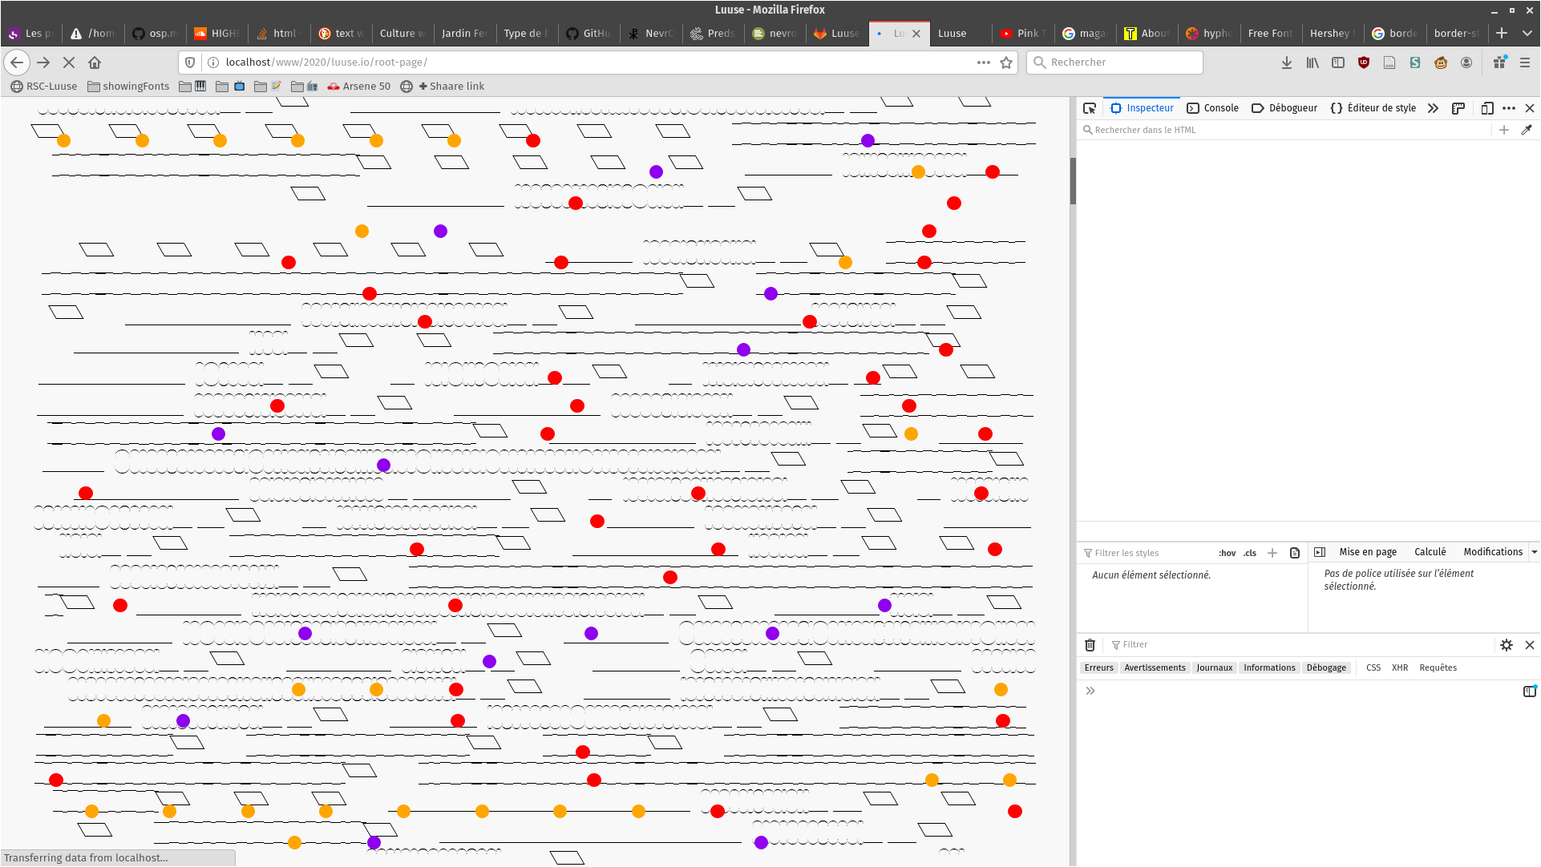
Task: Expand the hidden devtools tabs chevron
Action: pyautogui.click(x=1433, y=108)
